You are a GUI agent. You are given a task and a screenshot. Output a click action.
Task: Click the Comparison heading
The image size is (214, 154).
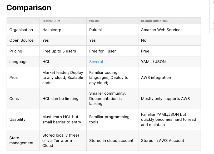point(29,8)
